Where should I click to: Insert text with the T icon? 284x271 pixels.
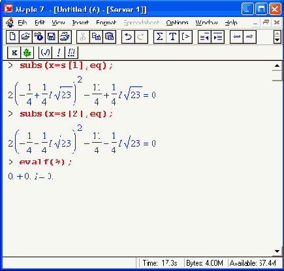(x=173, y=37)
